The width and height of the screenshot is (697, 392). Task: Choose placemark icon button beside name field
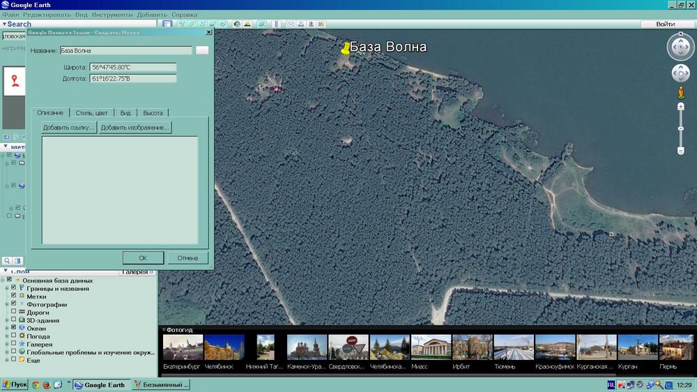tap(202, 50)
